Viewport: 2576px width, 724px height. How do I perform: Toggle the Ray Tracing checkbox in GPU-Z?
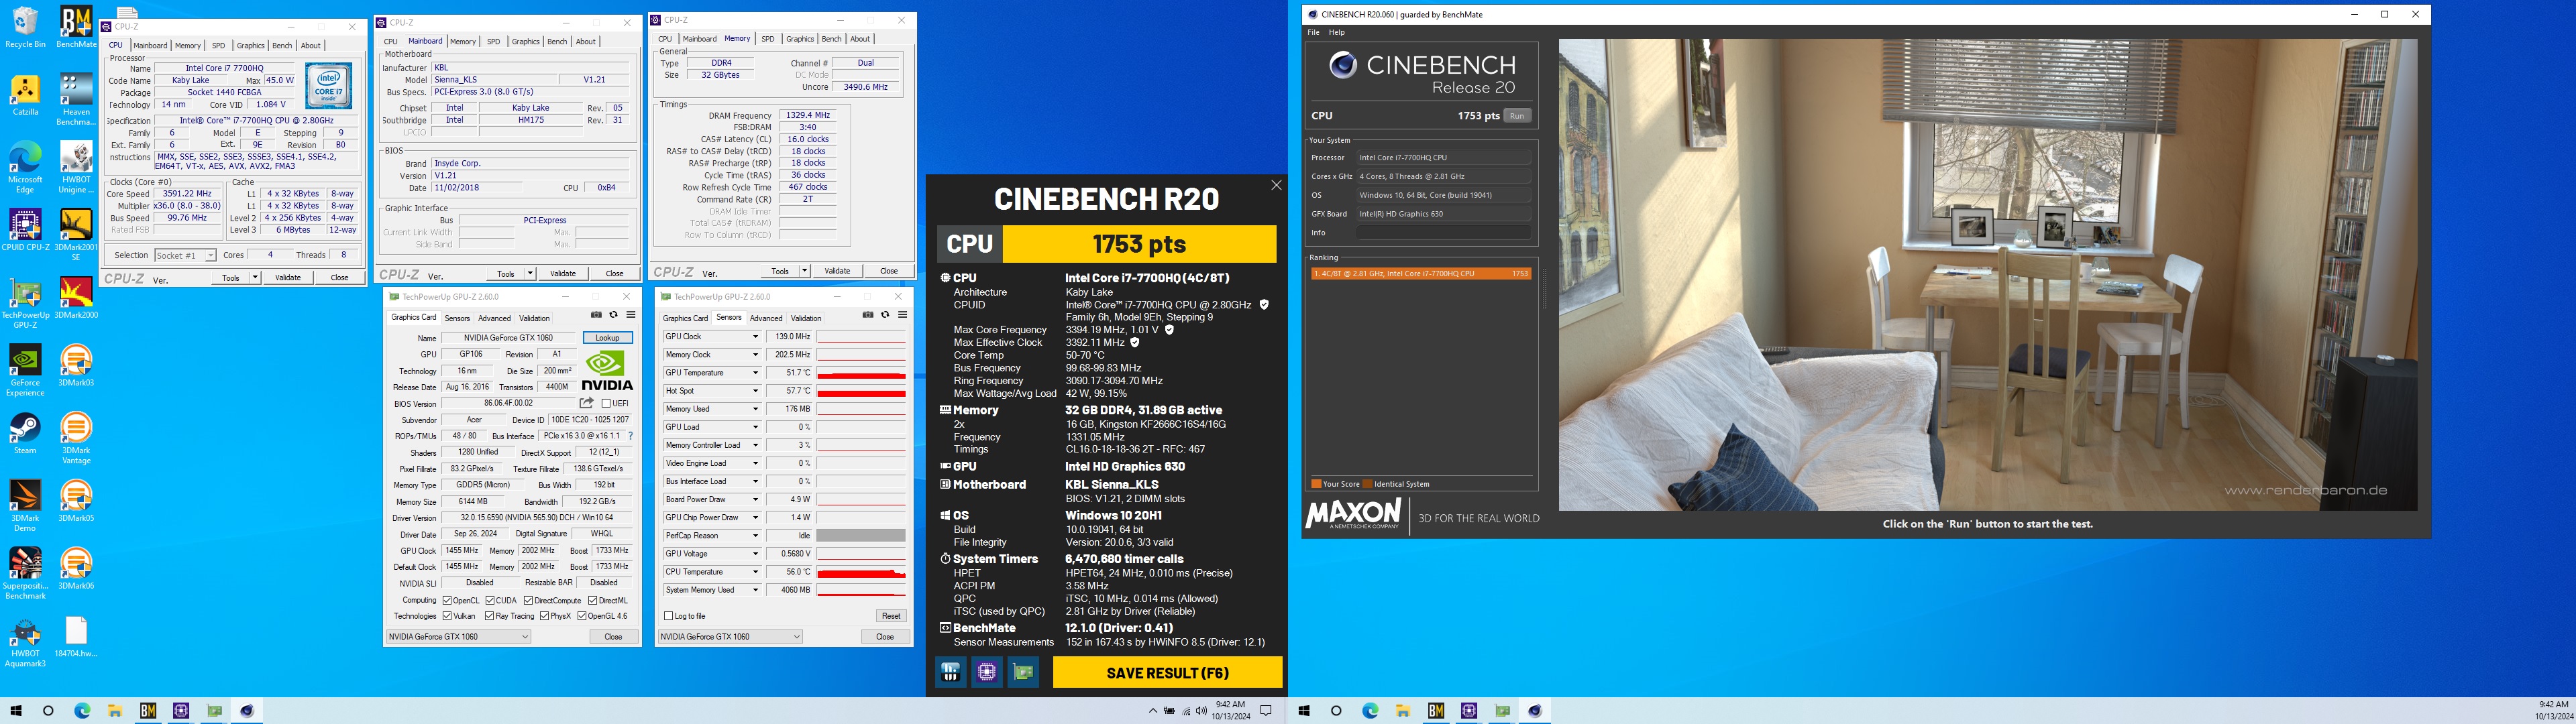pyautogui.click(x=489, y=616)
